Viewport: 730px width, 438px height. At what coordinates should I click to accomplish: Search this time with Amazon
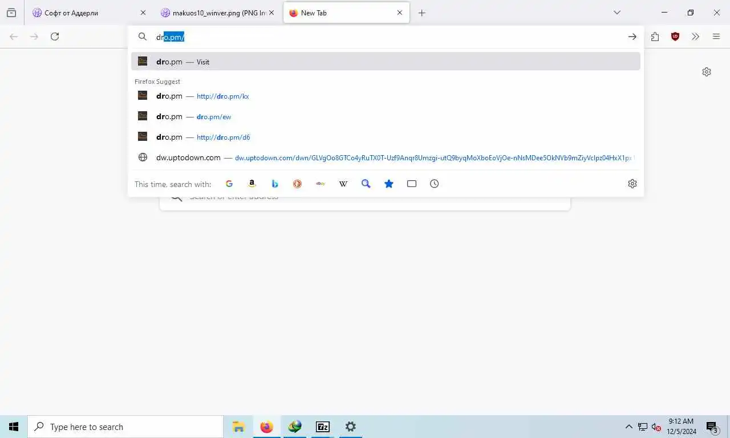[252, 184]
